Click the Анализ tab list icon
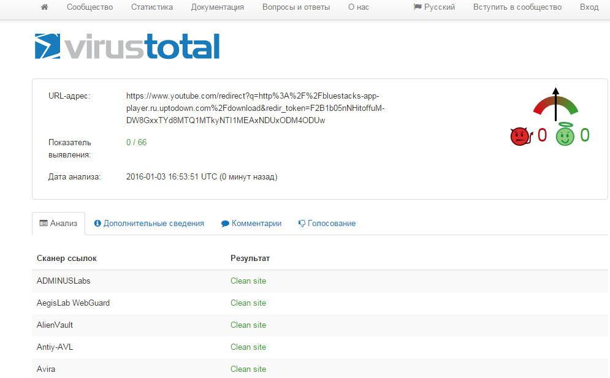This screenshot has height=378, width=610. 44,223
